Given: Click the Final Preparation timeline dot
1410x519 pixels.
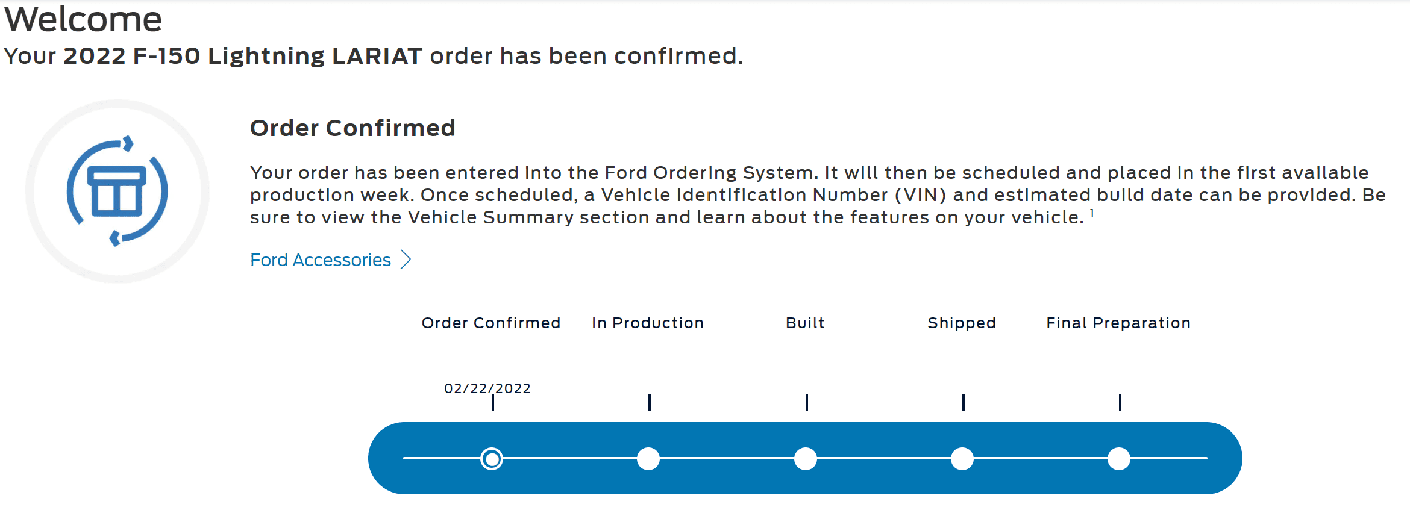Looking at the screenshot, I should [x=1119, y=459].
